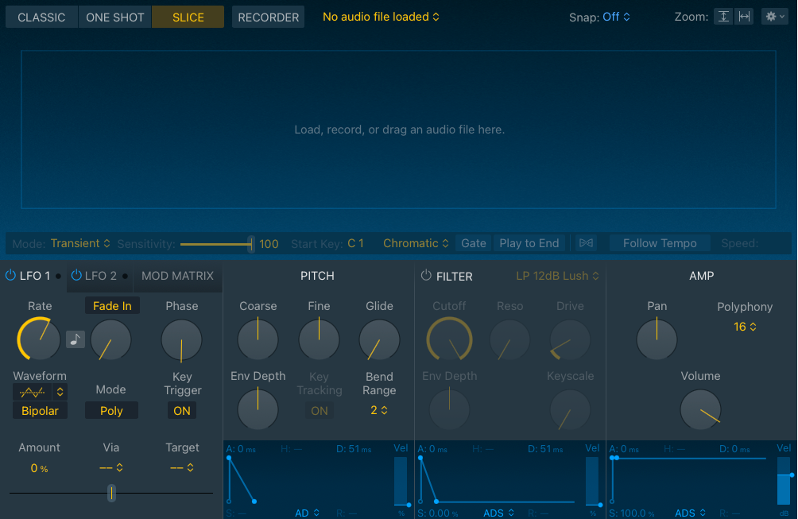
Task: Open the Bend Range 2 dropdown
Action: tap(379, 410)
